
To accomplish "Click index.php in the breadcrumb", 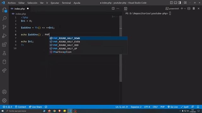I will 21,14.
